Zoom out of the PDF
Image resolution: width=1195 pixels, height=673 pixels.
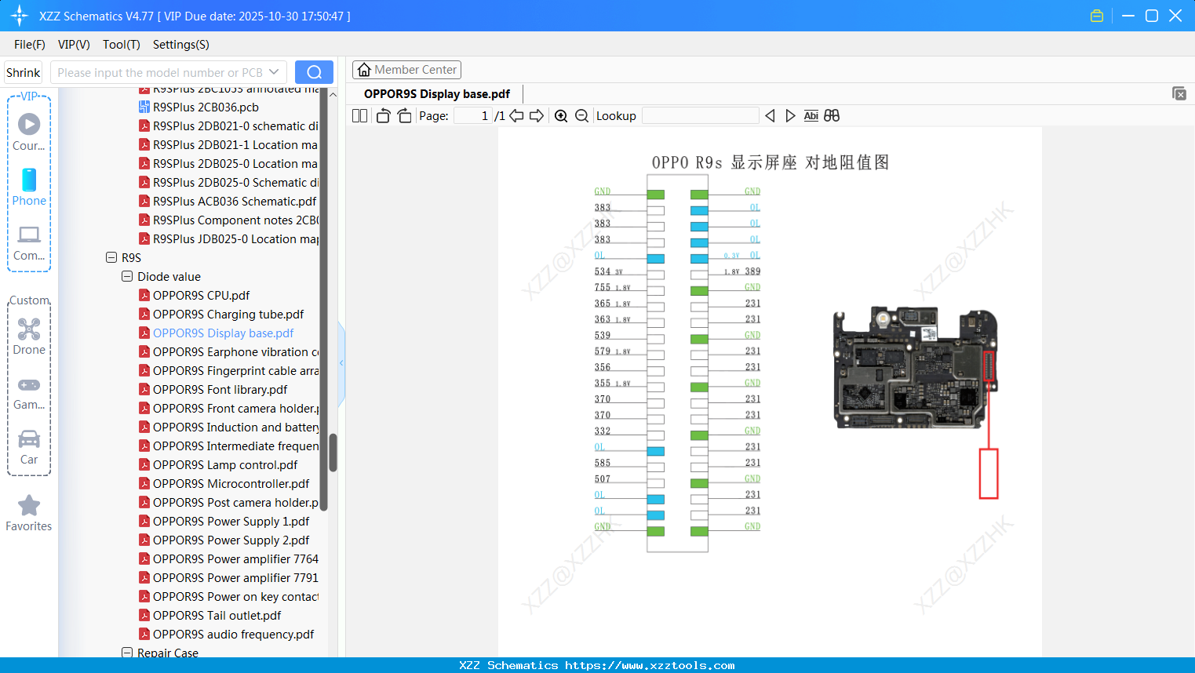coord(581,115)
